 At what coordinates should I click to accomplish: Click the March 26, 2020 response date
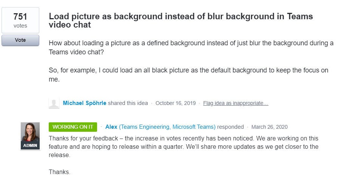point(269,127)
